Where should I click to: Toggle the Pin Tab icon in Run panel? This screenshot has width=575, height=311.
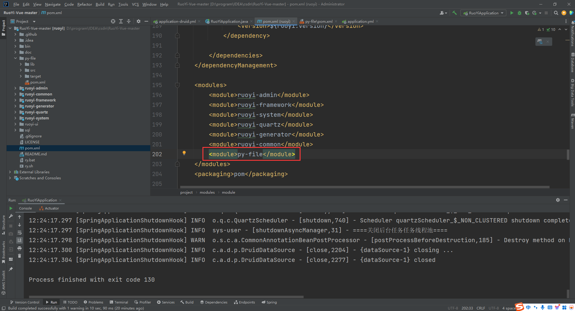point(11,269)
